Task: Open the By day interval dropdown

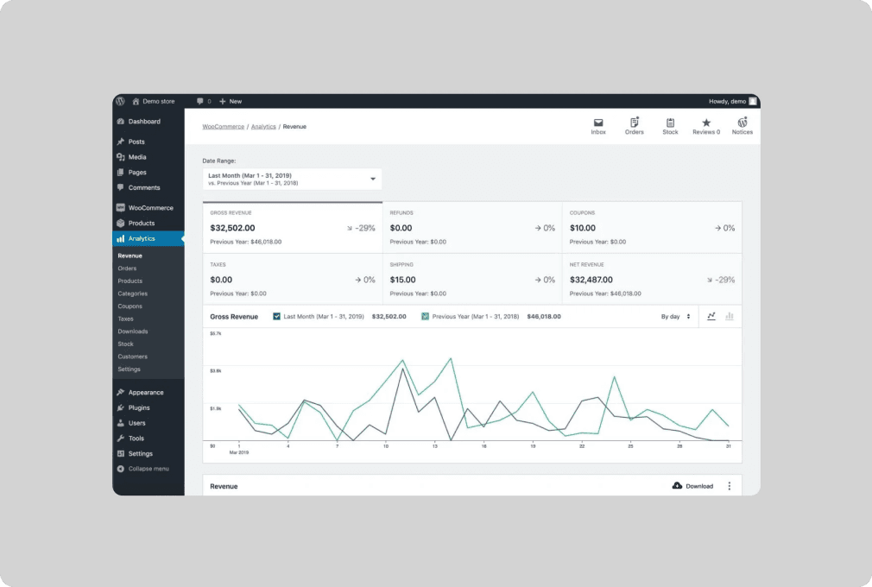Action: click(676, 317)
